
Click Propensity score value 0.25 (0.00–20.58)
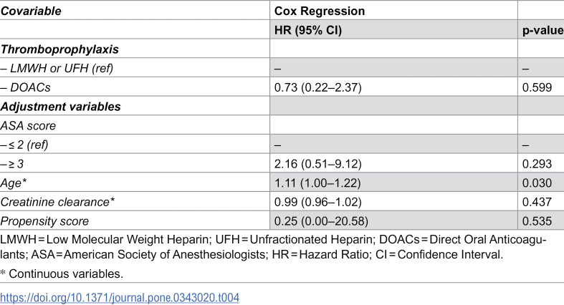pos(321,221)
